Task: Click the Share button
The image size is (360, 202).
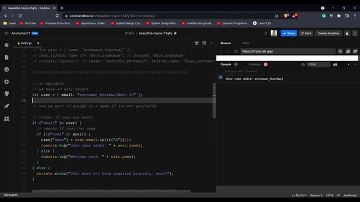Action: pos(289,34)
